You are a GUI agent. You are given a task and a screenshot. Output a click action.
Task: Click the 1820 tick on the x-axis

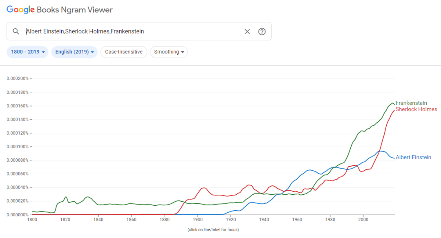(x=65, y=219)
